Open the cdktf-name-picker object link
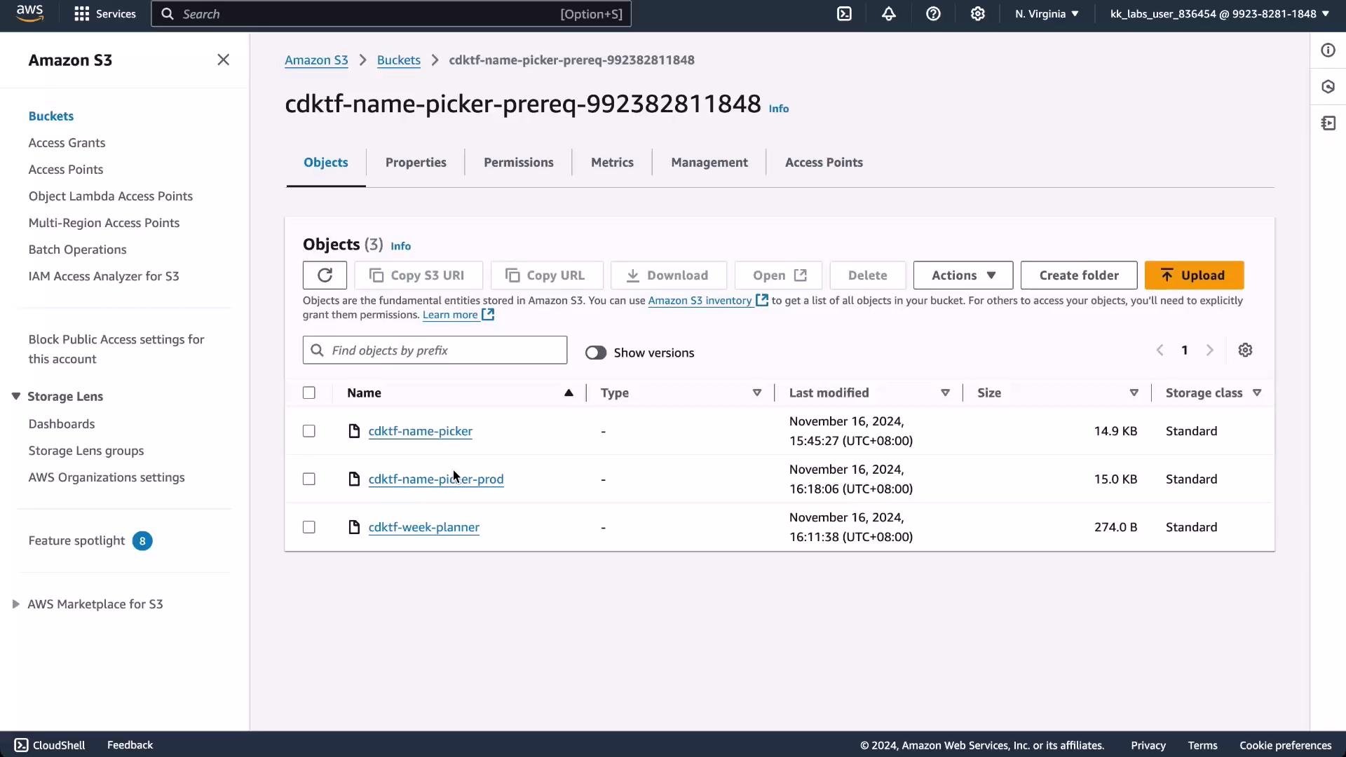1346x757 pixels. (421, 431)
